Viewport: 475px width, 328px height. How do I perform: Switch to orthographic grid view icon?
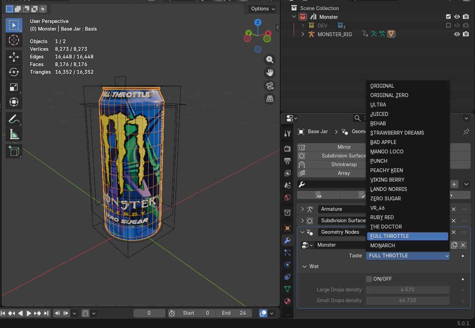click(270, 99)
